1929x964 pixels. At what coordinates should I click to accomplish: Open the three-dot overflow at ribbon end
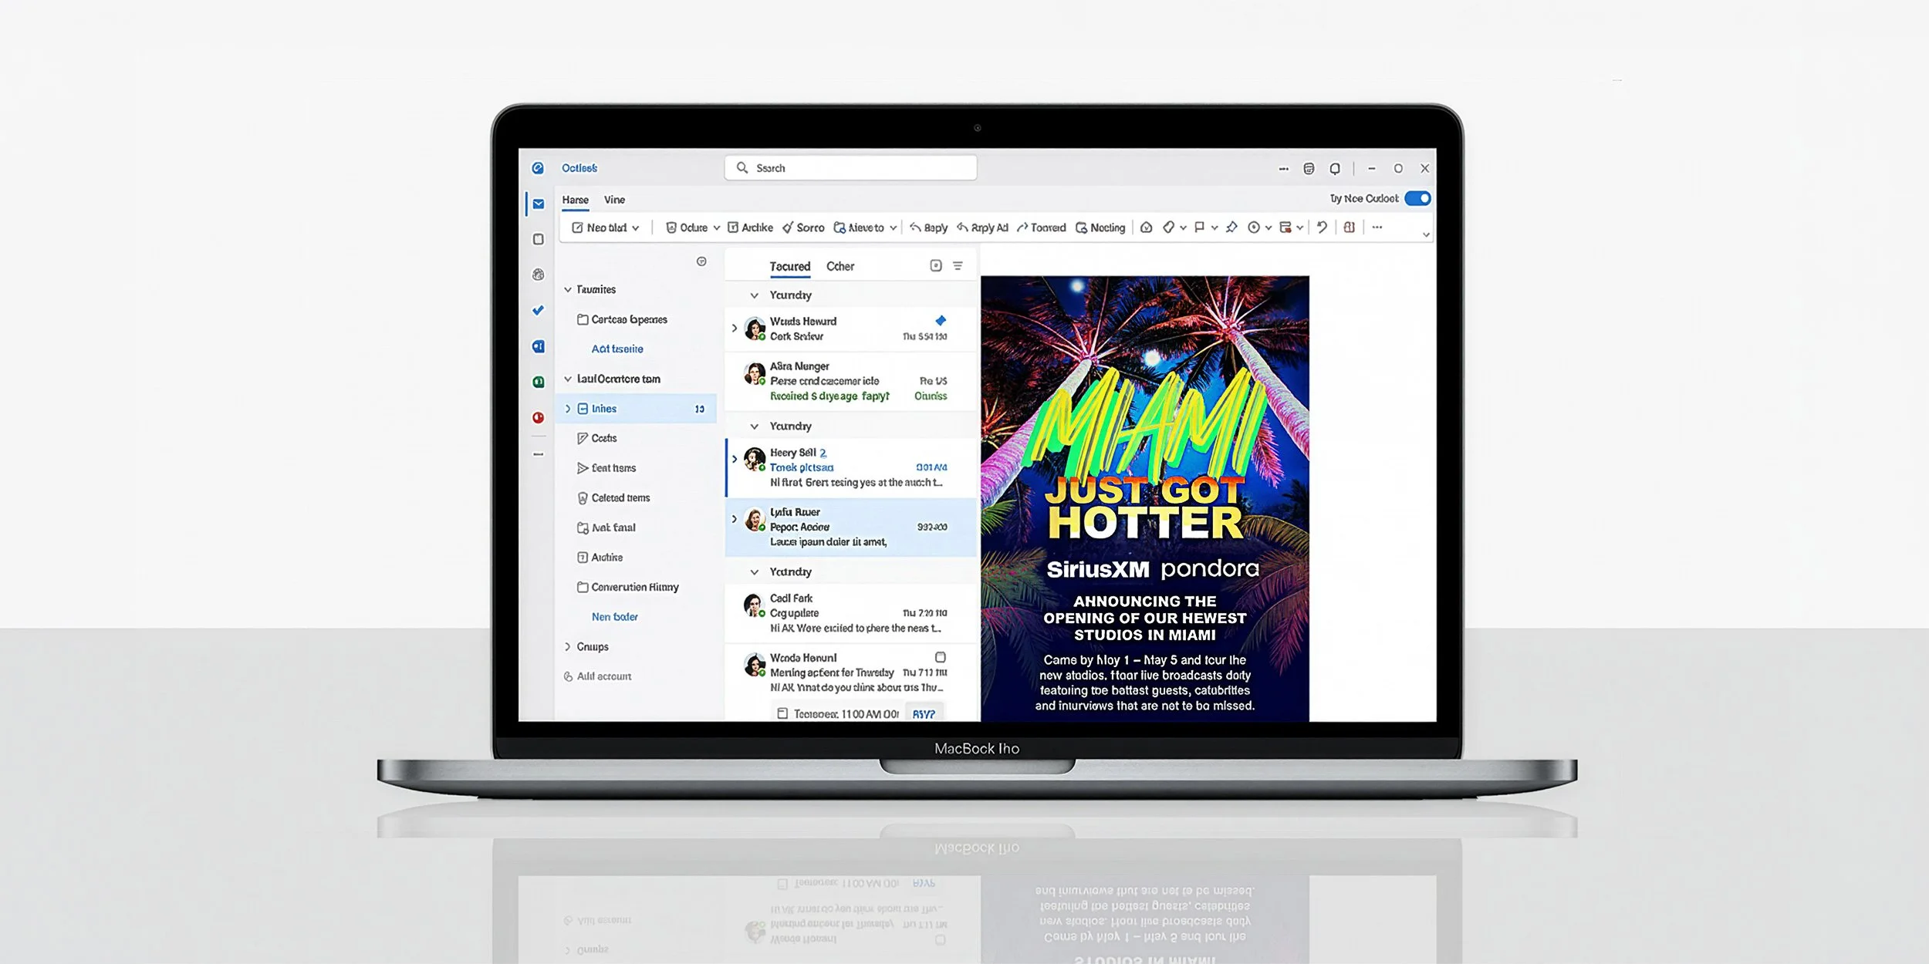click(1377, 228)
